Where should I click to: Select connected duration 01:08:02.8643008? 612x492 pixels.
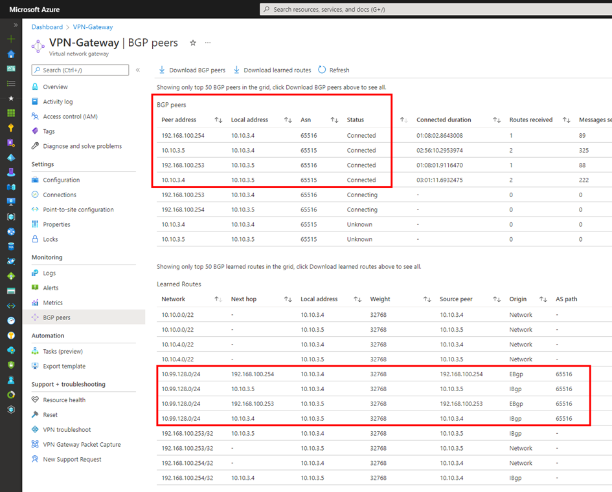(440, 136)
